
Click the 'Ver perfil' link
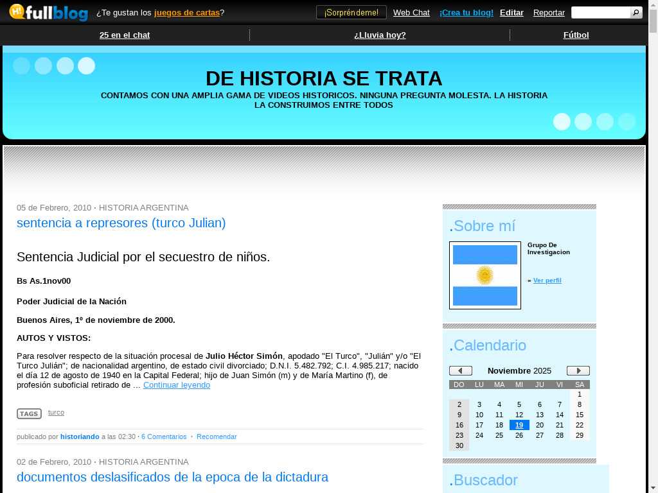point(547,281)
